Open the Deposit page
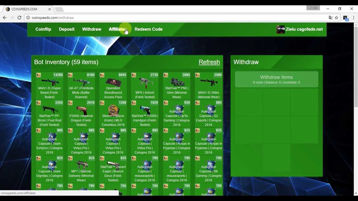This screenshot has height=201, width=358. (67, 29)
